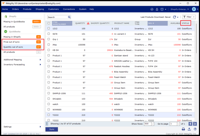This screenshot has height=136, width=200.
Task: Select Price out of sync
Action: click(12, 42)
